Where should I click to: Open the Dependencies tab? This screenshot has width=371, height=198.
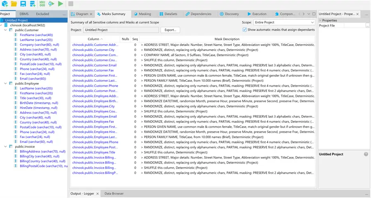coord(198,14)
